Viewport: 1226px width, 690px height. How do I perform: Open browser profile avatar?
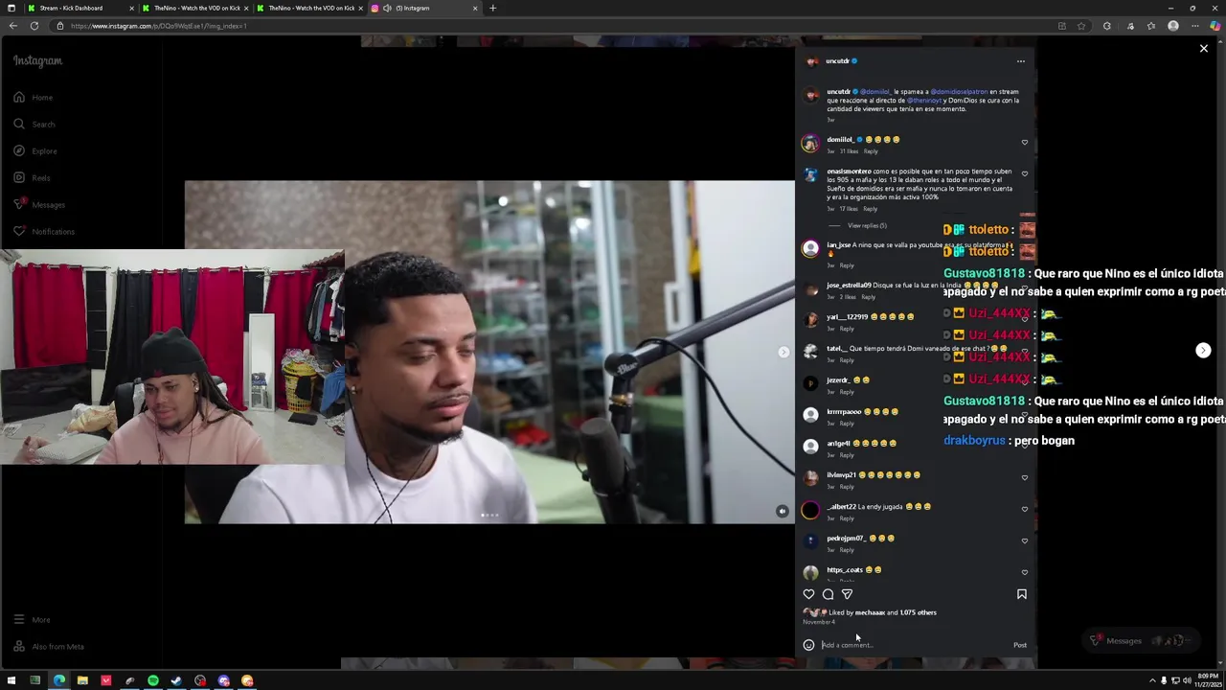pos(1173,26)
